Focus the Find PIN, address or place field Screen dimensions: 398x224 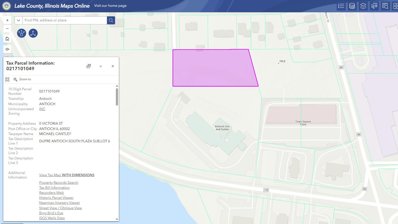pyautogui.click(x=65, y=20)
